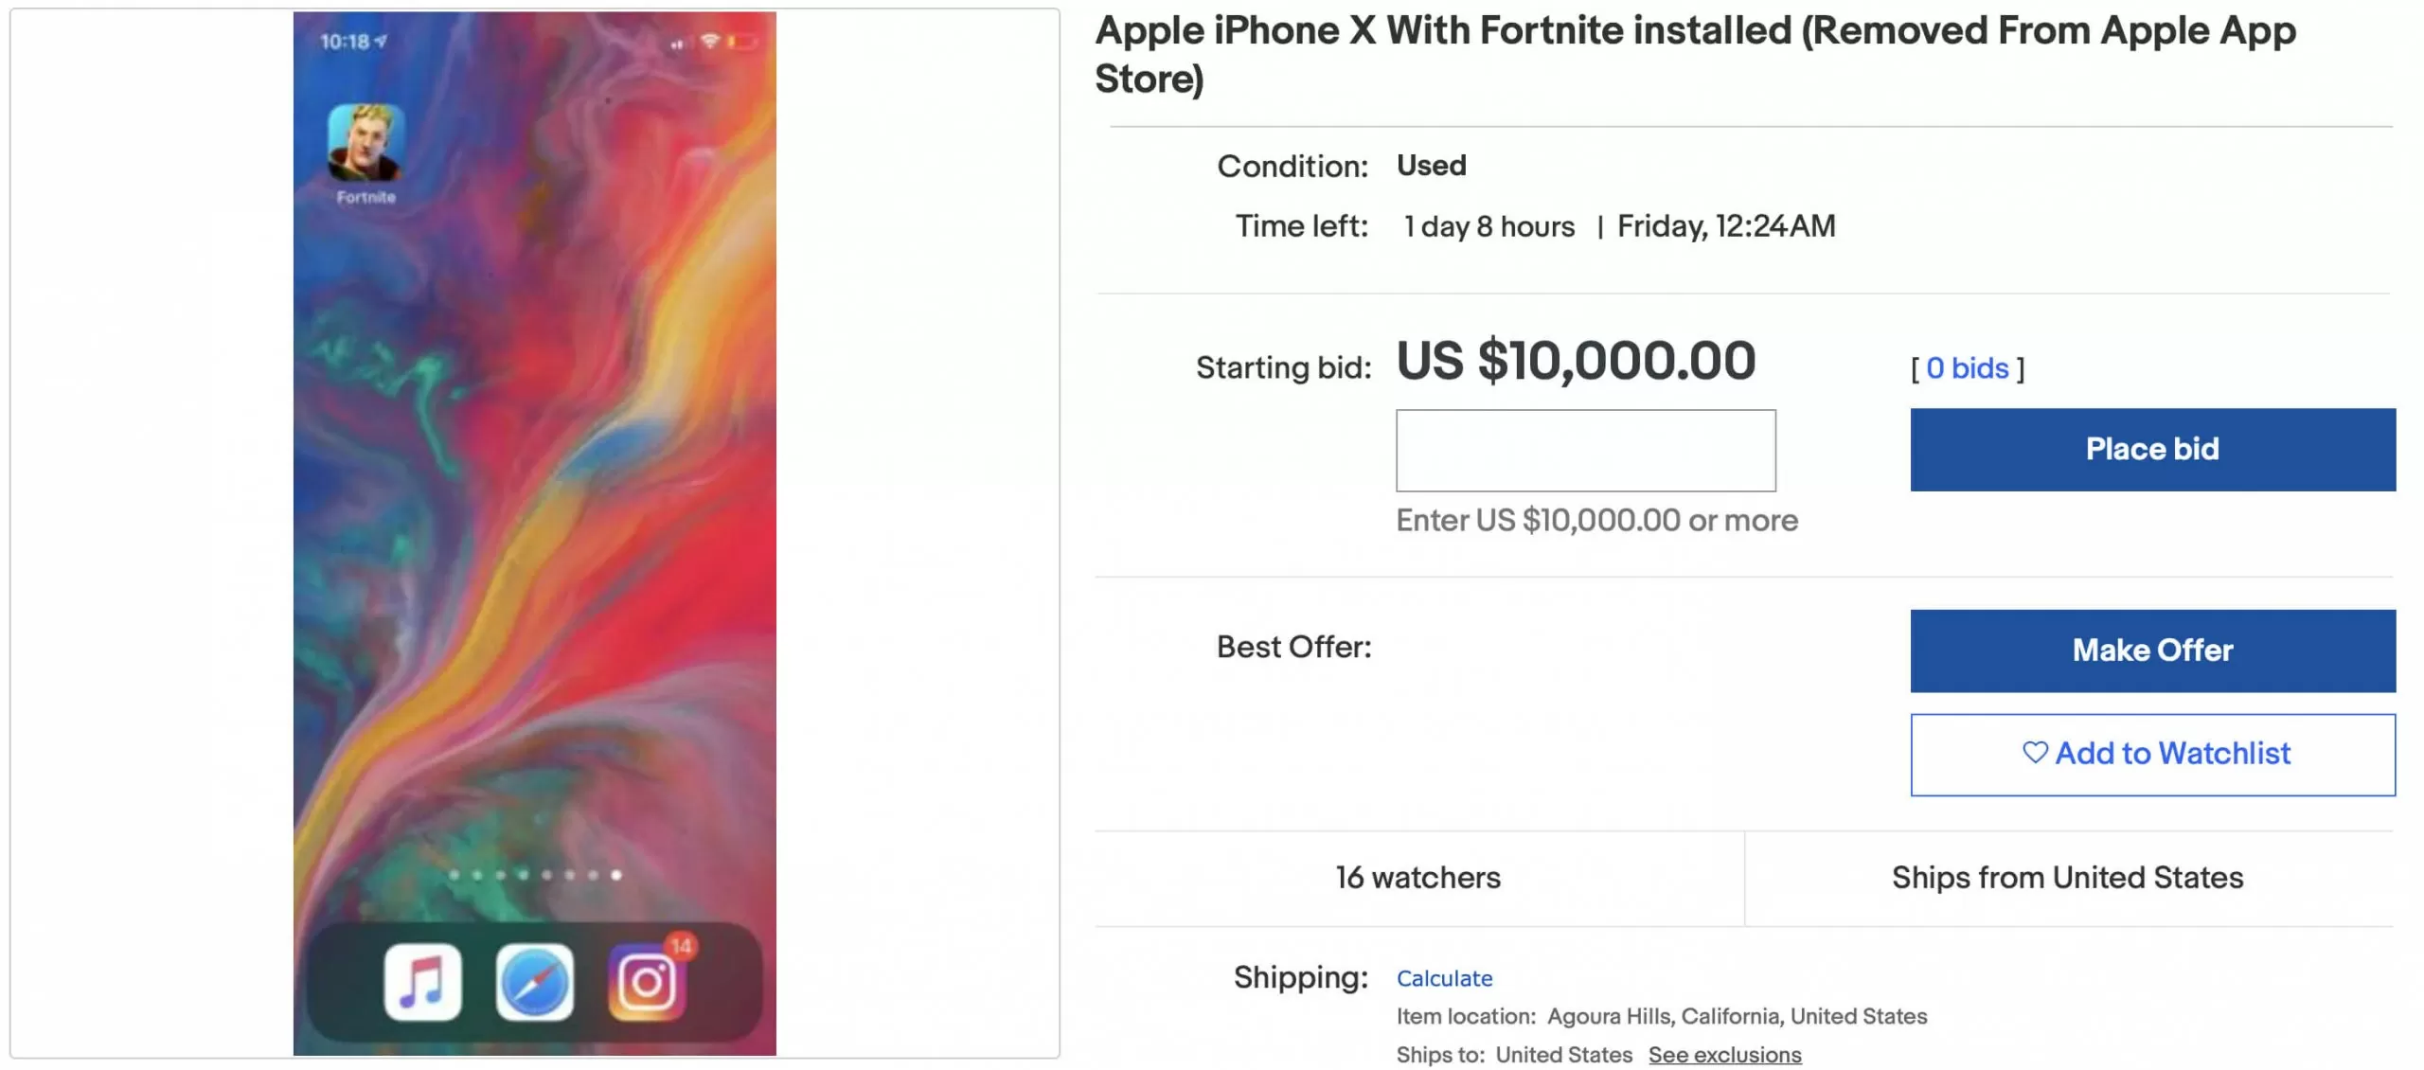
Task: Click the heart icon on Watchlist button
Action: tap(2035, 753)
